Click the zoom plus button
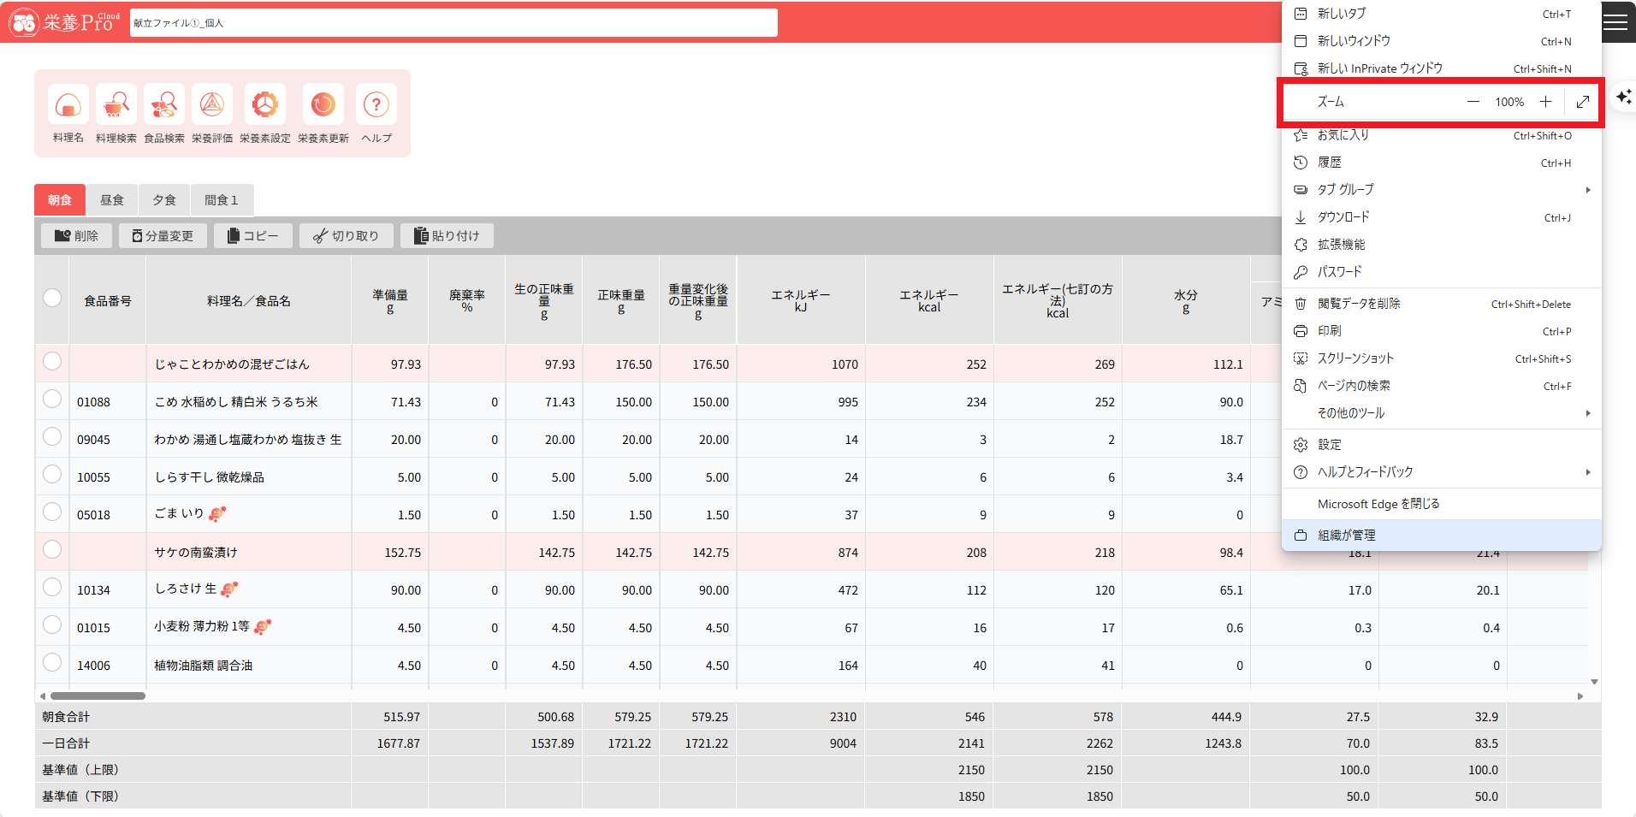 point(1545,102)
